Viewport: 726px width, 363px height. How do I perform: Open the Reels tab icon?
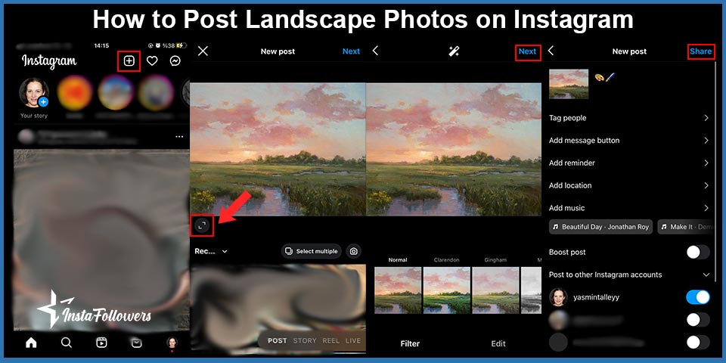pos(101,343)
